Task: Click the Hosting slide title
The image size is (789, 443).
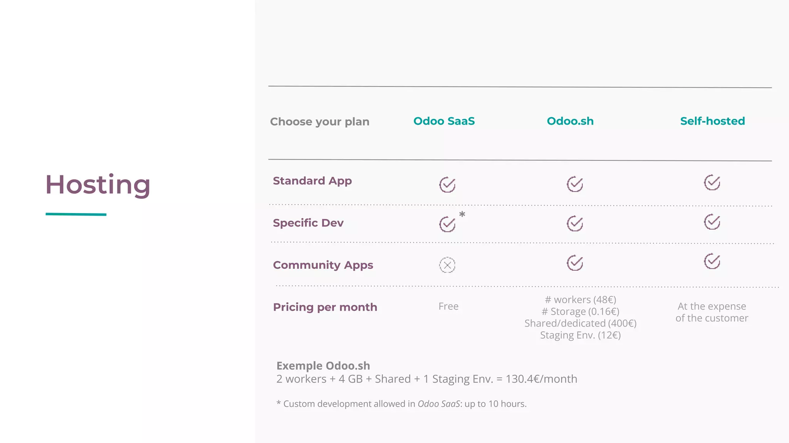Action: point(98,185)
